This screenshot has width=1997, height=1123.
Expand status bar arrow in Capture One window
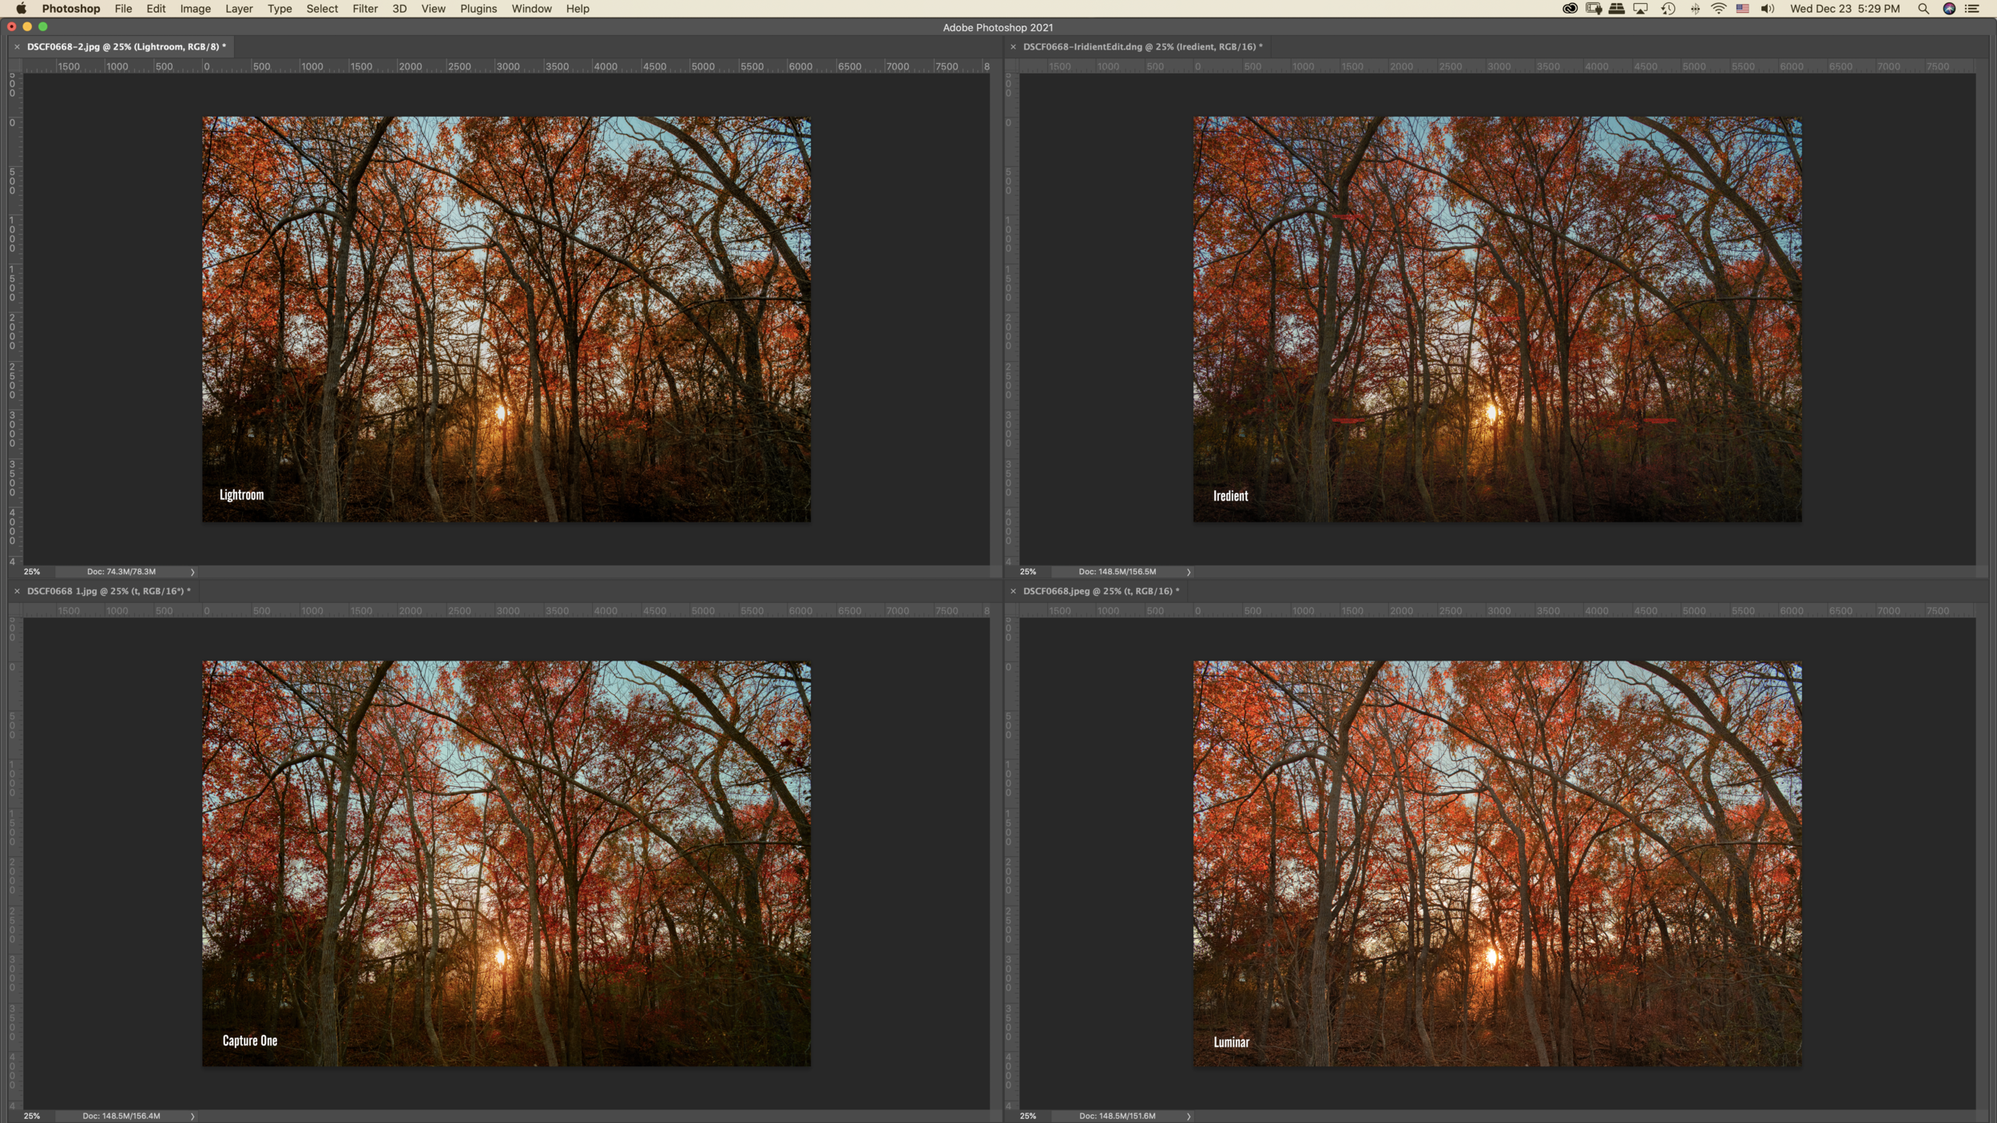point(193,1116)
